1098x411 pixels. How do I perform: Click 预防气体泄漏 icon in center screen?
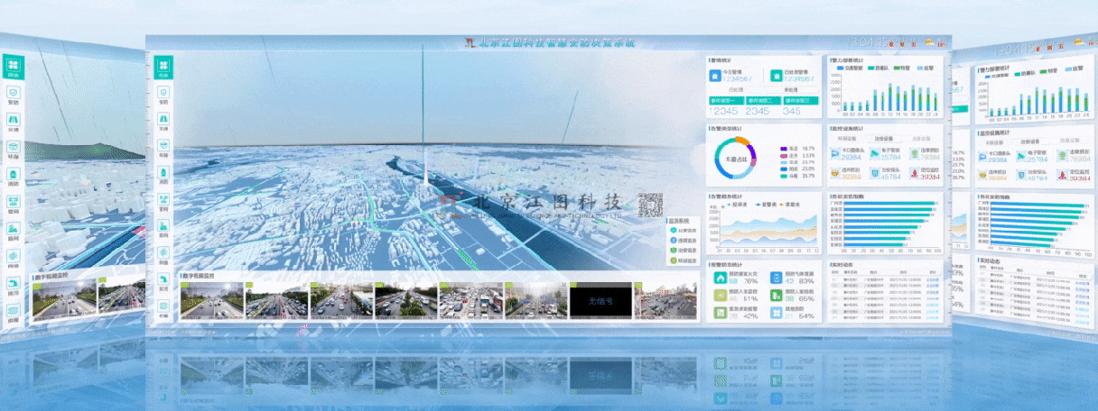coord(776,279)
